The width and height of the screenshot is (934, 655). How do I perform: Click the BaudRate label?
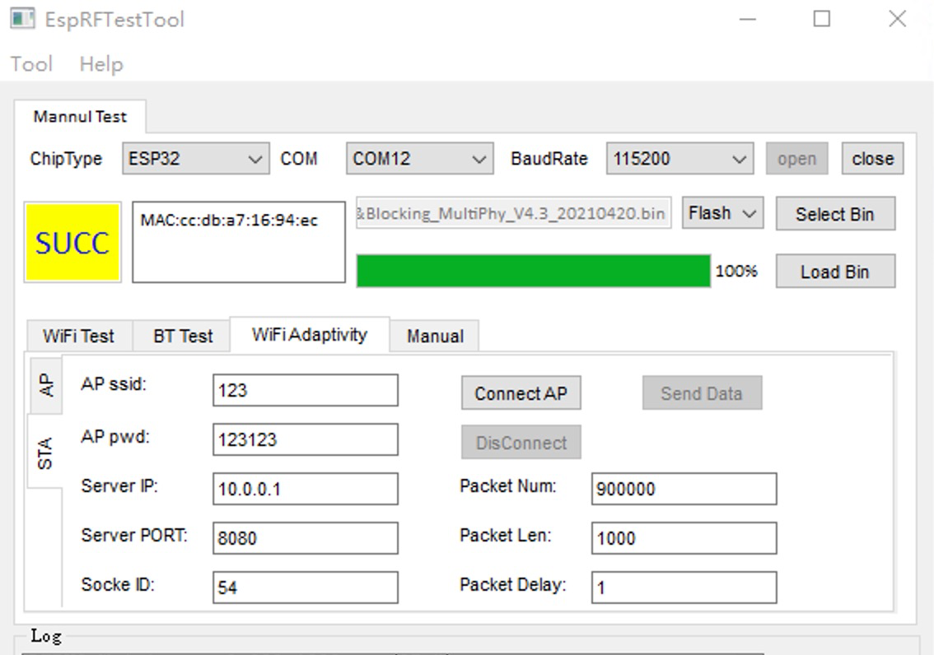549,159
